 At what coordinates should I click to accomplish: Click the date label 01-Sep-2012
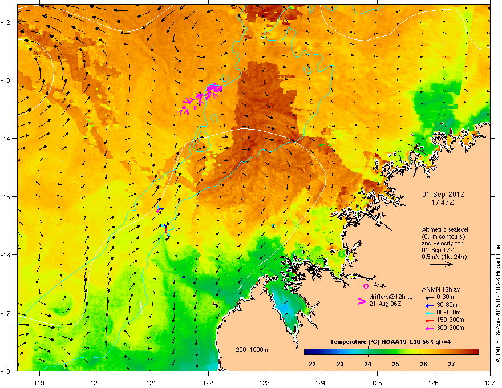(443, 195)
